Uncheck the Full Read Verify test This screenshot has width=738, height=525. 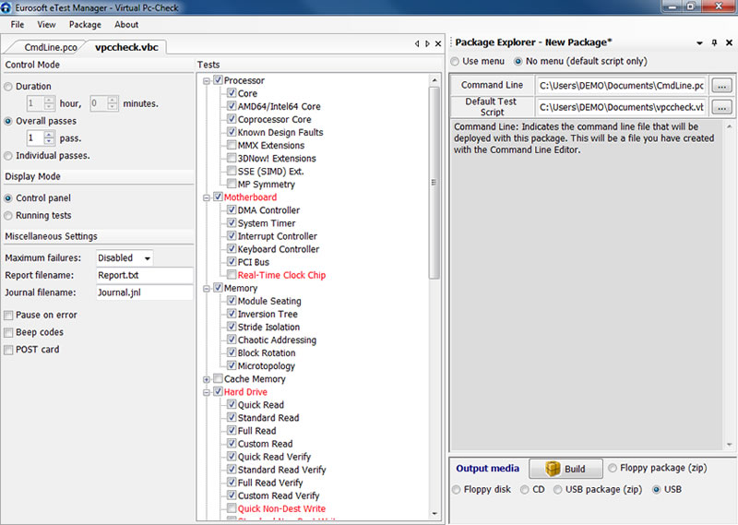[x=232, y=483]
